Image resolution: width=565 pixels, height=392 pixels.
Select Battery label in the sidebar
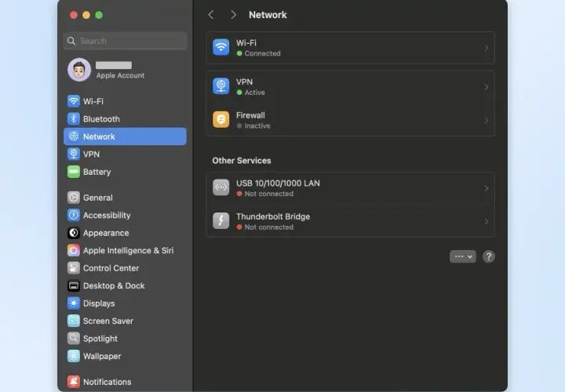click(97, 172)
